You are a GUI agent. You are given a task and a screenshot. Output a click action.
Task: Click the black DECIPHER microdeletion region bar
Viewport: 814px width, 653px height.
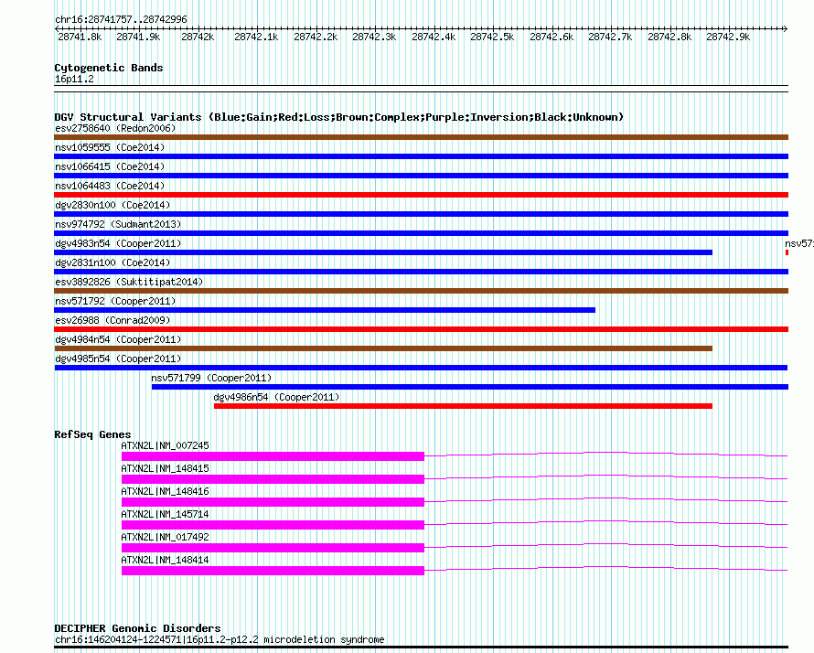click(x=421, y=648)
